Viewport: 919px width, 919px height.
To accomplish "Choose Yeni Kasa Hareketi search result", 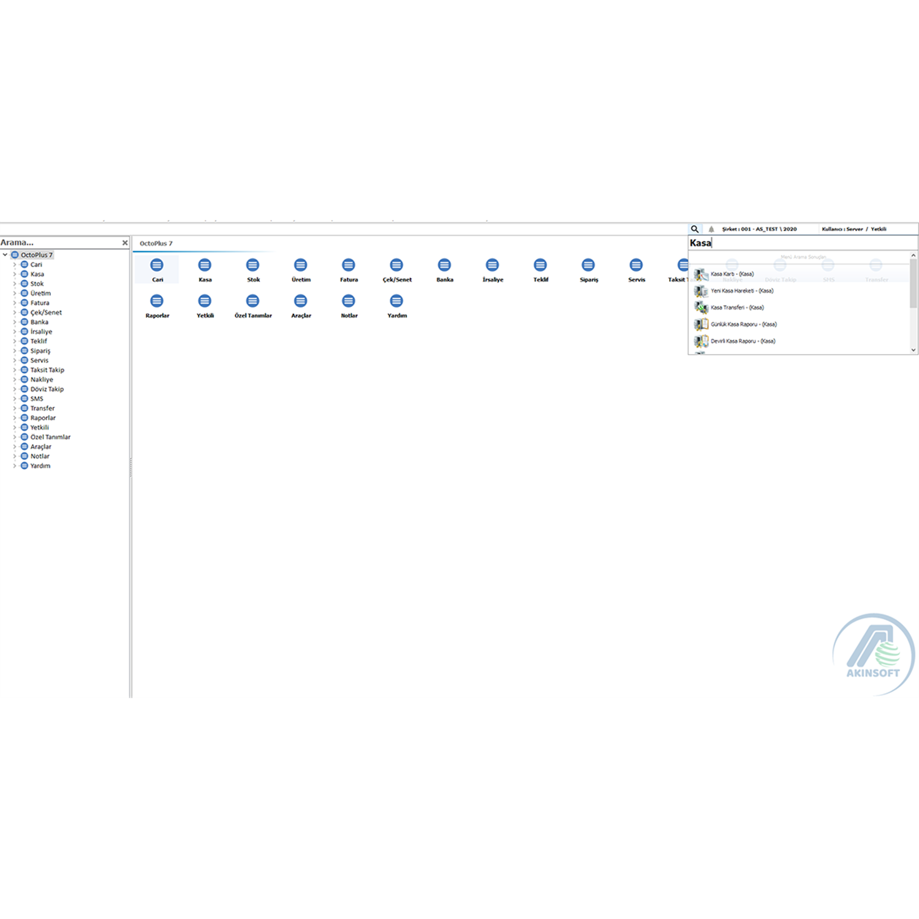I will coord(741,291).
